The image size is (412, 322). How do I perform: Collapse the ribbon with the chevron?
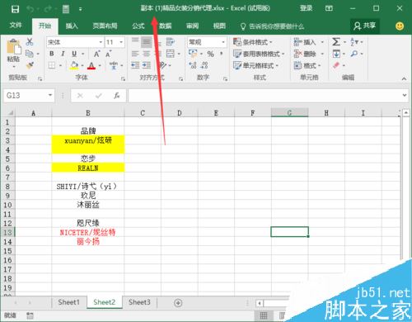pyautogui.click(x=404, y=78)
